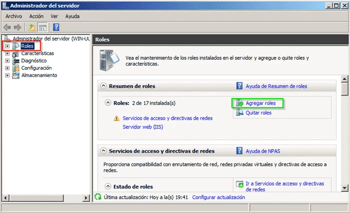Click the Up one level toolbar icon
The image size is (350, 213).
pyautogui.click(x=31, y=27)
